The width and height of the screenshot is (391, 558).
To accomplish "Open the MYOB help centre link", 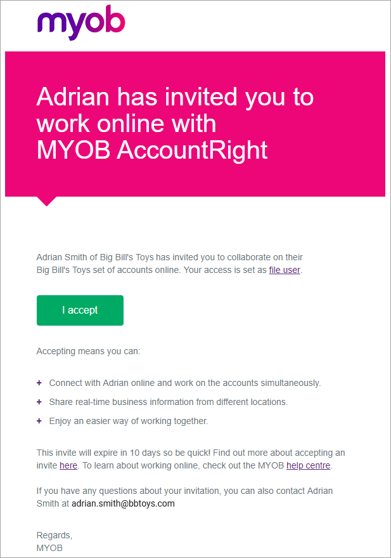I will click(308, 465).
